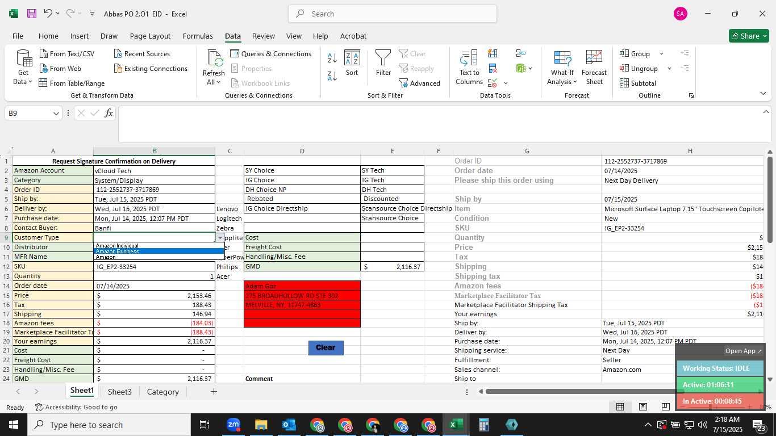Open Outlook from the taskbar
This screenshot has height=436, width=776.
coord(289,425)
